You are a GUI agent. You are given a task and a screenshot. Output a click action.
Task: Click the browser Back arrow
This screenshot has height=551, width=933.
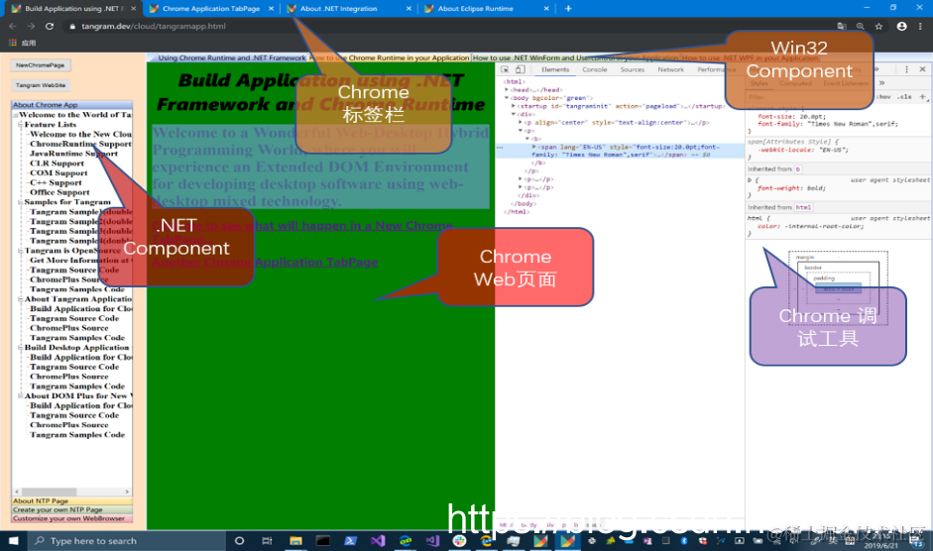pos(13,26)
